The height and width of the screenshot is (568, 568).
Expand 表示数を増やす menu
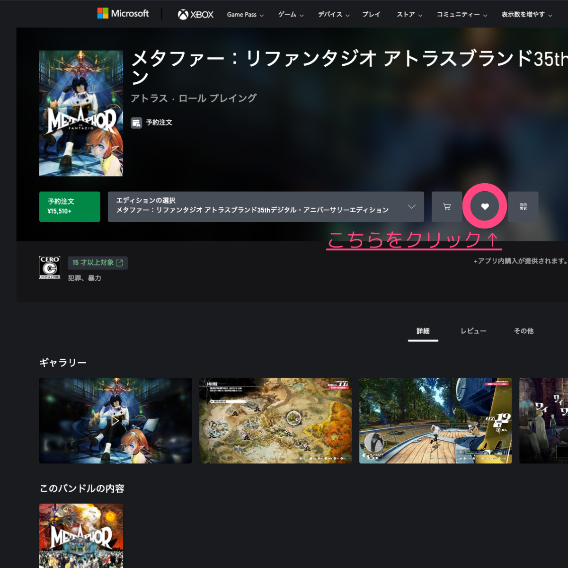click(x=526, y=15)
